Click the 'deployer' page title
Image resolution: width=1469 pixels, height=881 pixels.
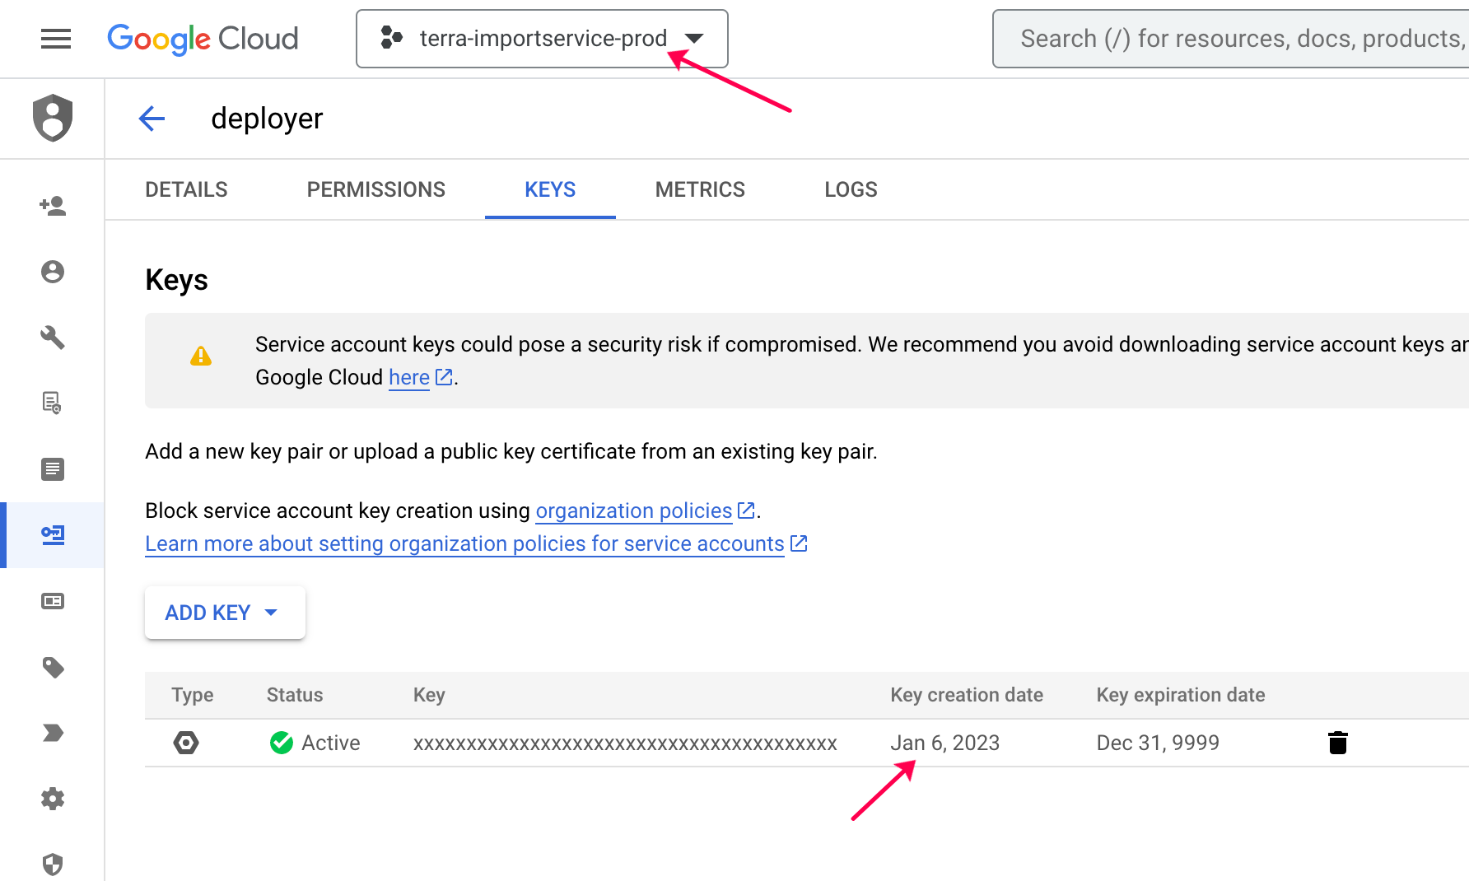click(x=267, y=119)
